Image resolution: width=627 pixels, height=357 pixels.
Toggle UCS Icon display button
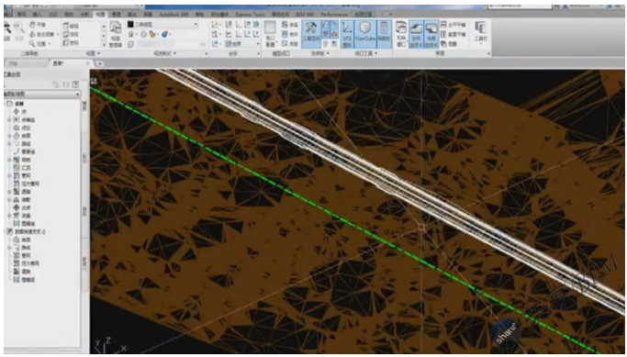347,34
